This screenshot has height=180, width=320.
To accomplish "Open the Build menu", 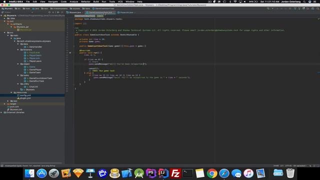I will coord(96,1).
